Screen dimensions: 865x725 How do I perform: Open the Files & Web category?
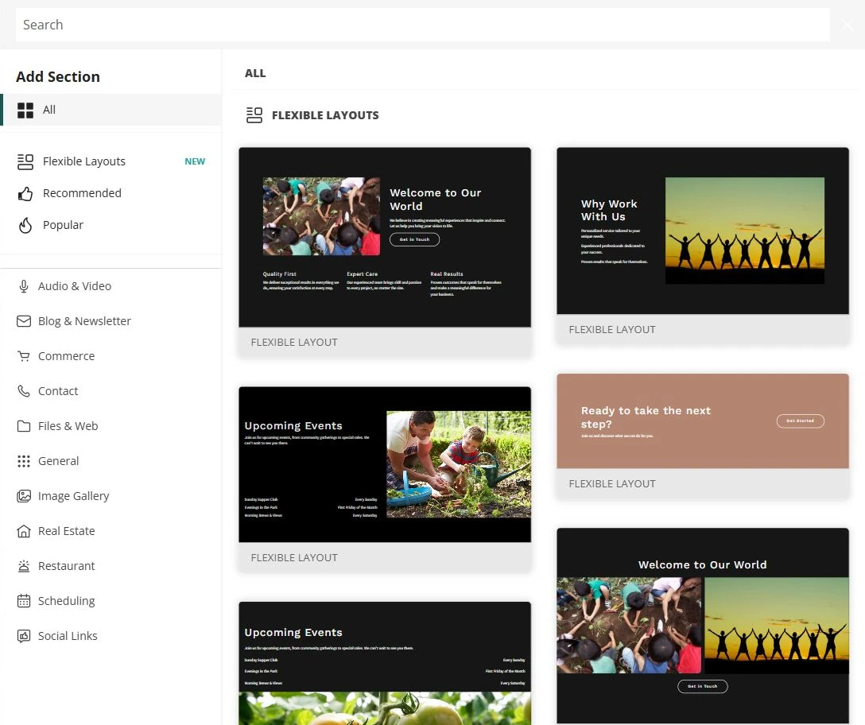pos(111,426)
